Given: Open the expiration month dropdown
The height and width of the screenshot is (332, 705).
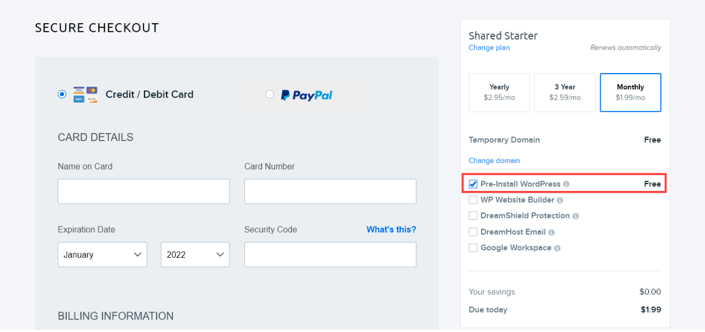Looking at the screenshot, I should tap(102, 254).
